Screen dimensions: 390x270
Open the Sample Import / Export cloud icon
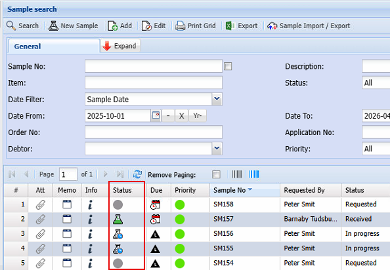coord(272,26)
